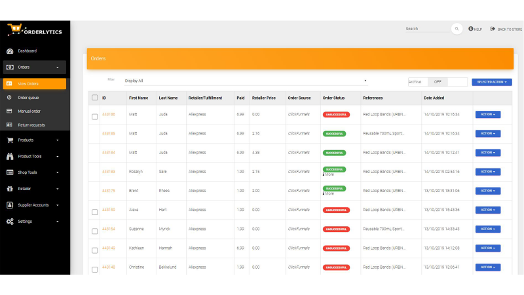Click the Back to Store exit icon
The image size is (524, 295).
[493, 29]
